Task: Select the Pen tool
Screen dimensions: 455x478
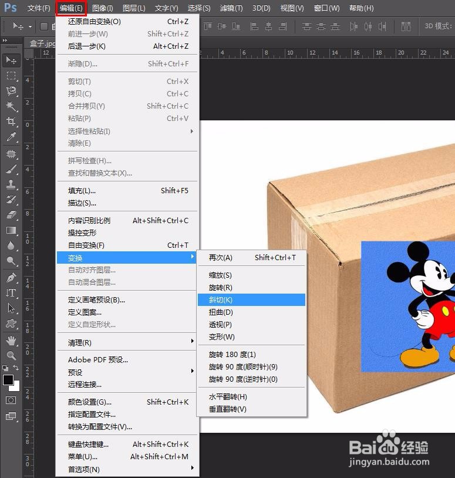Action: click(11, 278)
